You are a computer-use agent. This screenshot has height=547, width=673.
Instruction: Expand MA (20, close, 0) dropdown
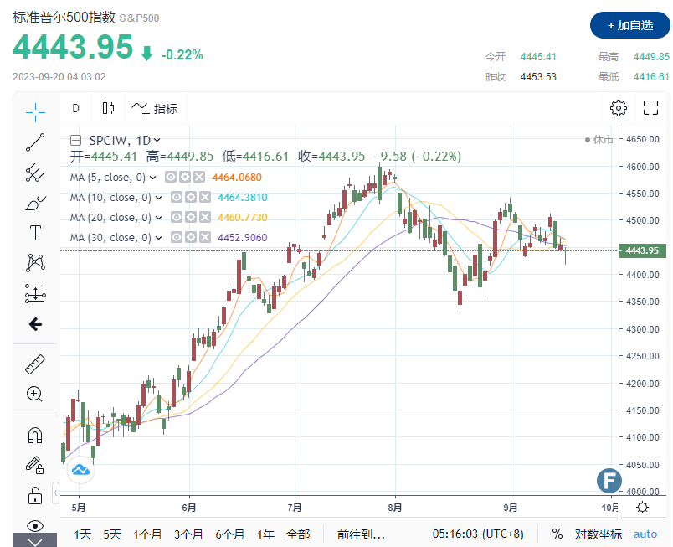[158, 218]
